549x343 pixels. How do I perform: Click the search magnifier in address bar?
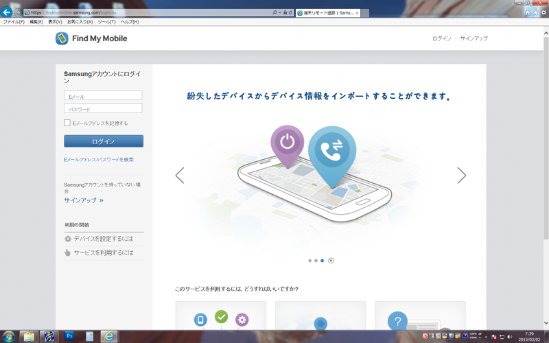(x=274, y=12)
